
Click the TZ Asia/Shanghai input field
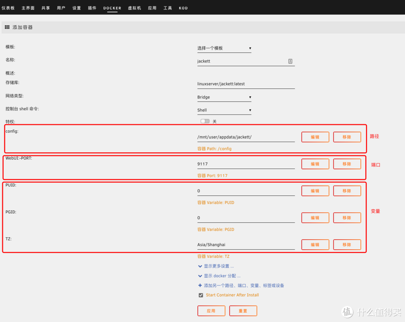[246, 244]
